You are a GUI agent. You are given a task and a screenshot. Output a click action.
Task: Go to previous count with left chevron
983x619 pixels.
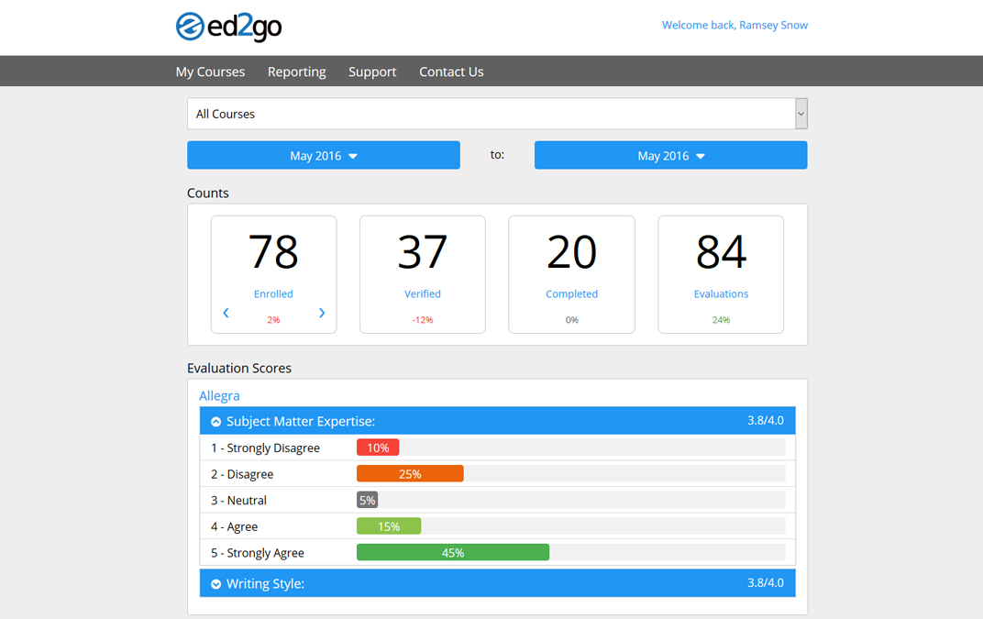pyautogui.click(x=226, y=314)
